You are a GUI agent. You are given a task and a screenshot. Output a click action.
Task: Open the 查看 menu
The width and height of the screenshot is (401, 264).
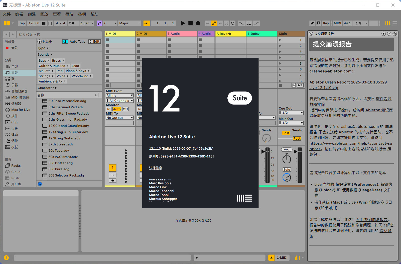(57, 14)
